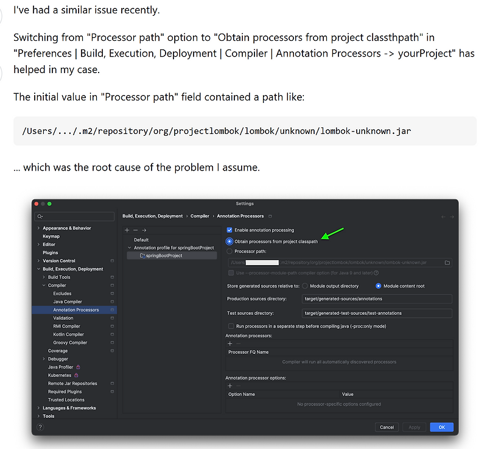
Task: Remove selected profile using minus icon
Action: (x=135, y=230)
